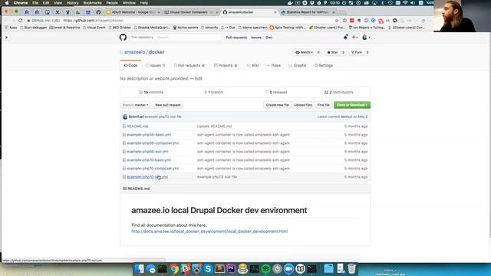Switch to the Graphs tab
Viewport: 491px width, 276px height.
point(297,65)
